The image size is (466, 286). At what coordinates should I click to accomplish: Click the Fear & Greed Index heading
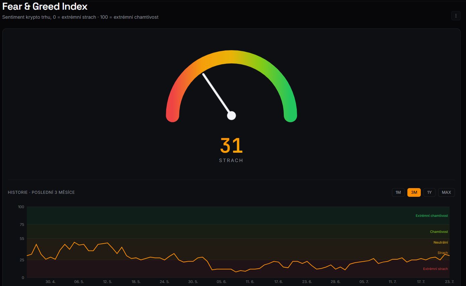point(45,6)
